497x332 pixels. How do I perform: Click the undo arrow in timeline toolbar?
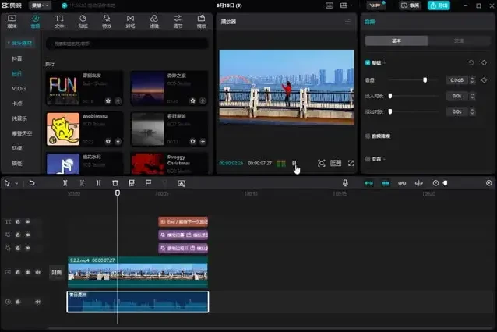32,183
